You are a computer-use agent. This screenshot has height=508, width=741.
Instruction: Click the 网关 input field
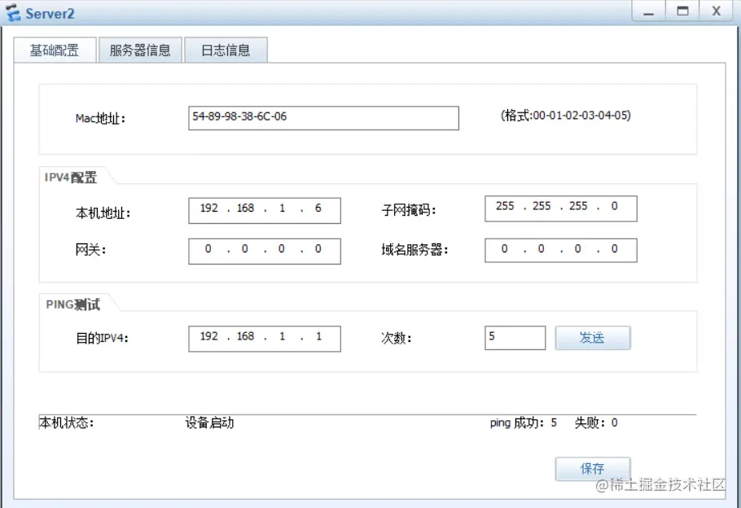pos(265,251)
